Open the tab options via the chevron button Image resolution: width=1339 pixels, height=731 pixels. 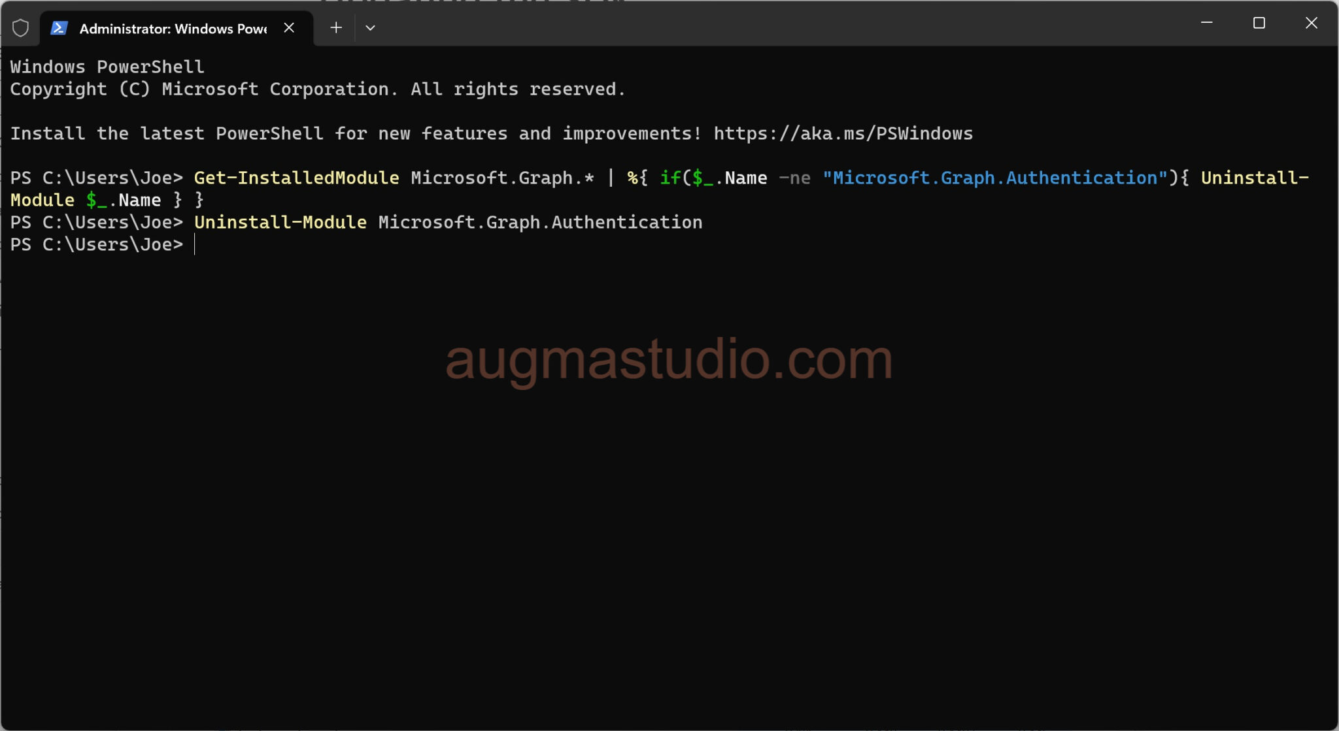(x=370, y=27)
